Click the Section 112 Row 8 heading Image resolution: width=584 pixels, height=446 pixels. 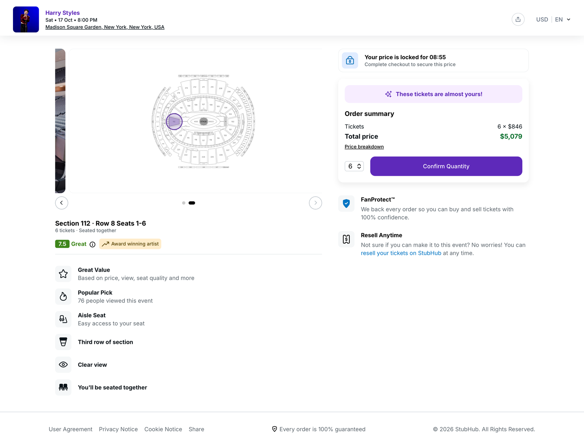[x=100, y=223]
